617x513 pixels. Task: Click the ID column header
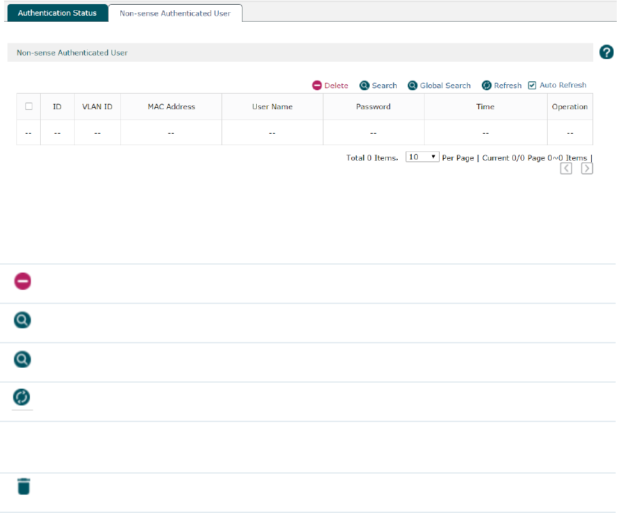pos(57,107)
